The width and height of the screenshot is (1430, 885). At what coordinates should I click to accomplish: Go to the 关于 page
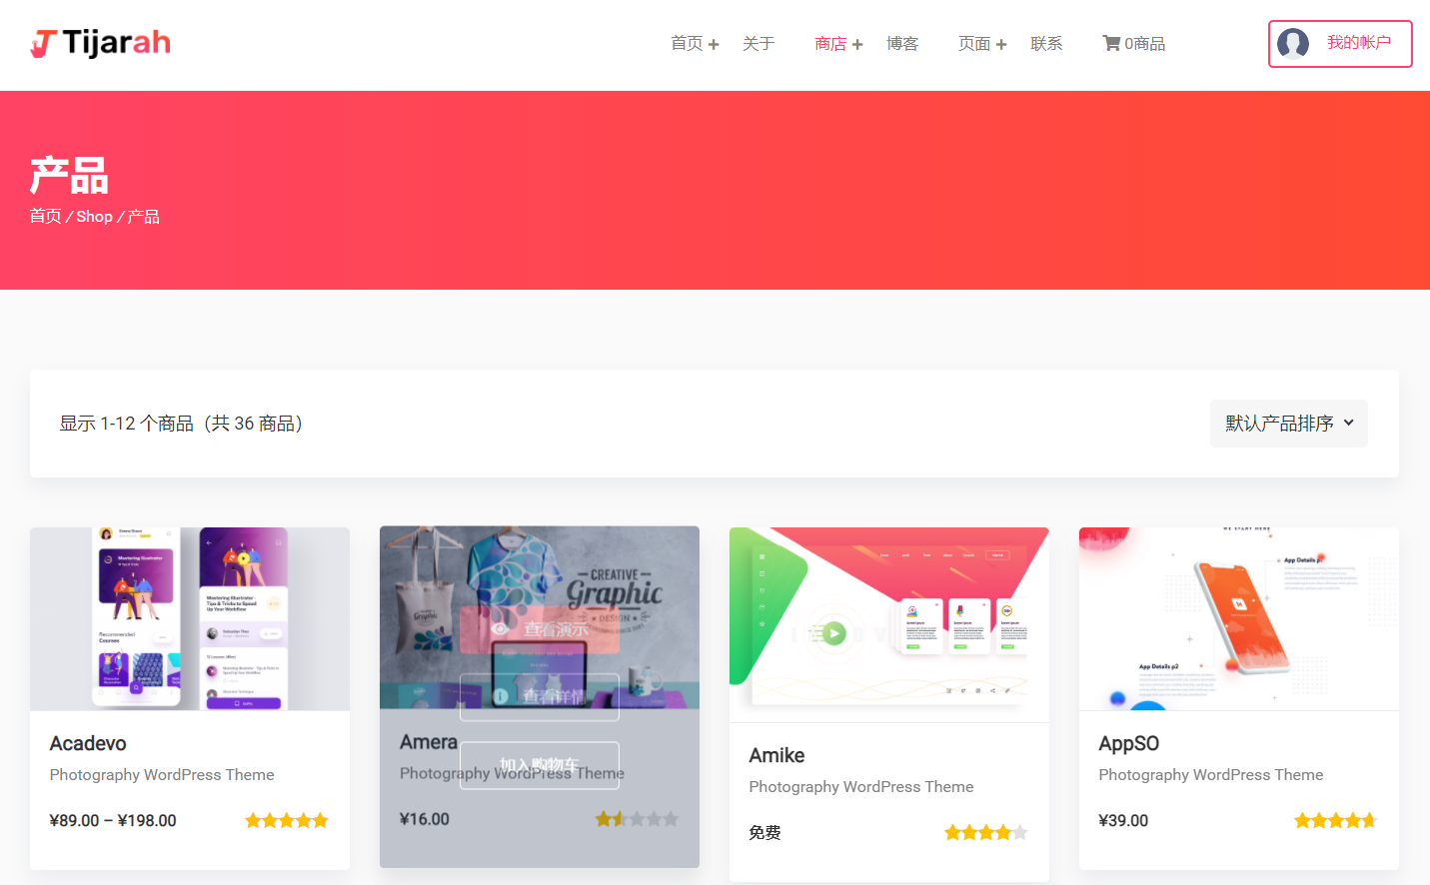pos(758,44)
